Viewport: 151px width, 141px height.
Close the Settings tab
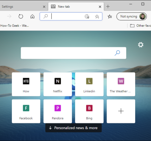point(44,7)
